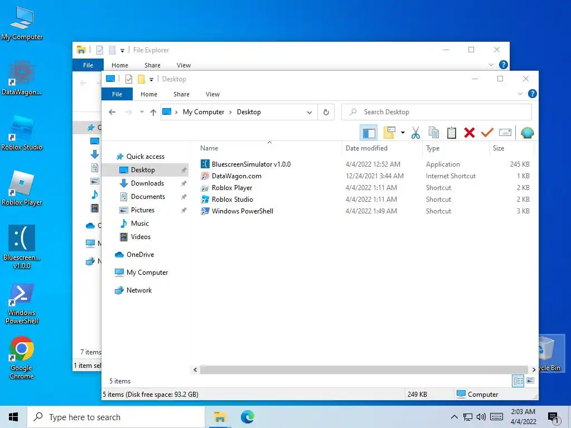Viewport: 571px width, 428px height.
Task: Switch to Share tab in Desktop window
Action: [x=181, y=94]
